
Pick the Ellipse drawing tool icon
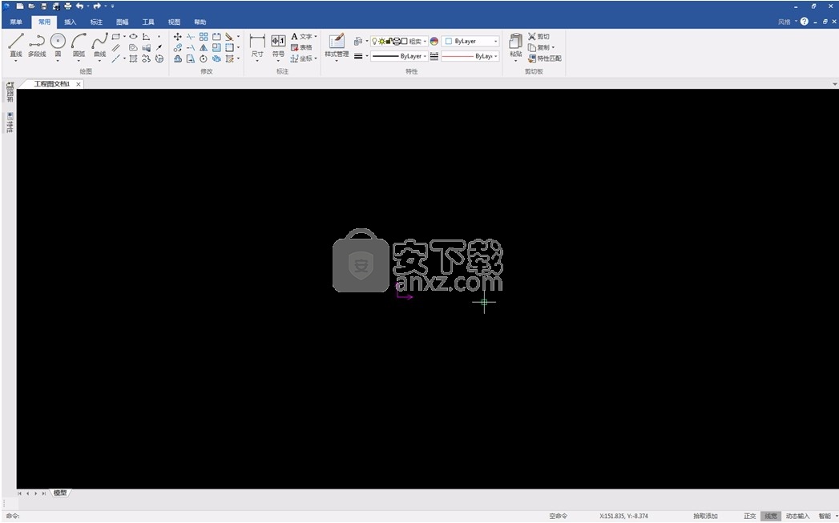[133, 36]
